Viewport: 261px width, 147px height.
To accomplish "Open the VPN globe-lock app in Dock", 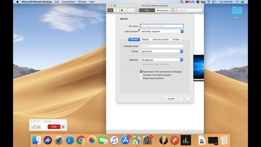I will click(x=136, y=140).
